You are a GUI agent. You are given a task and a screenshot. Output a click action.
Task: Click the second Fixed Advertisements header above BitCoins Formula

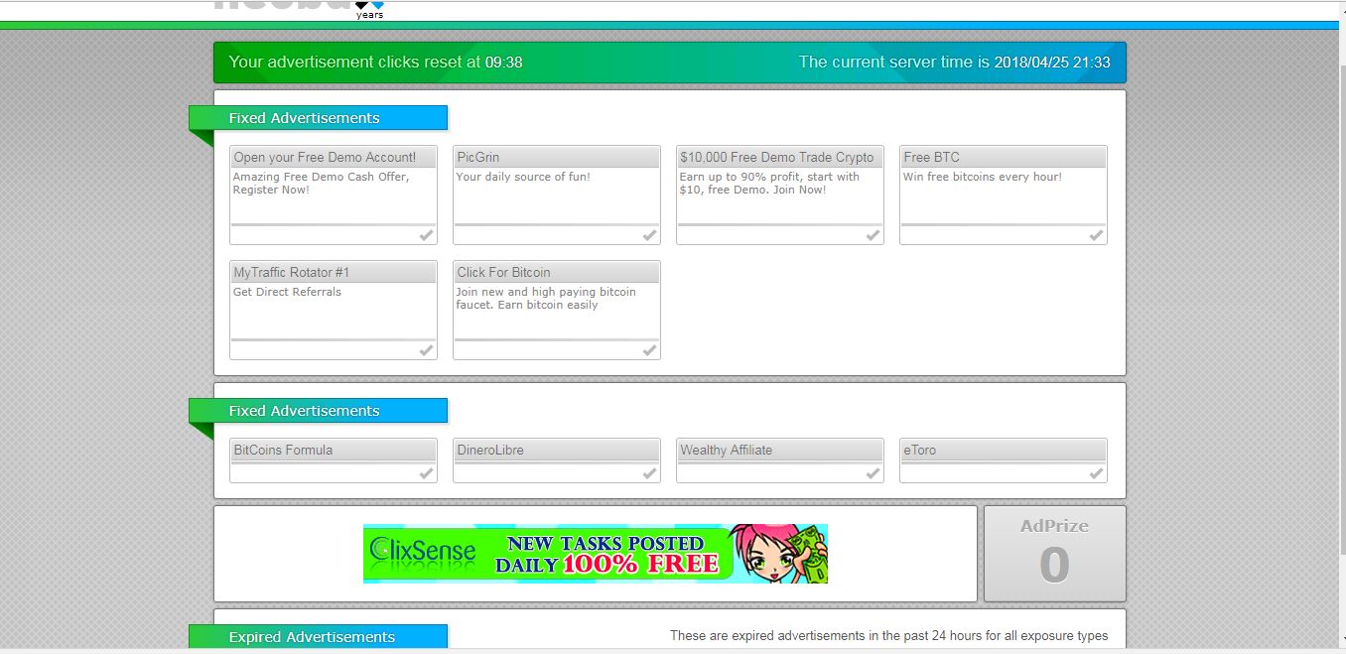[x=318, y=411]
